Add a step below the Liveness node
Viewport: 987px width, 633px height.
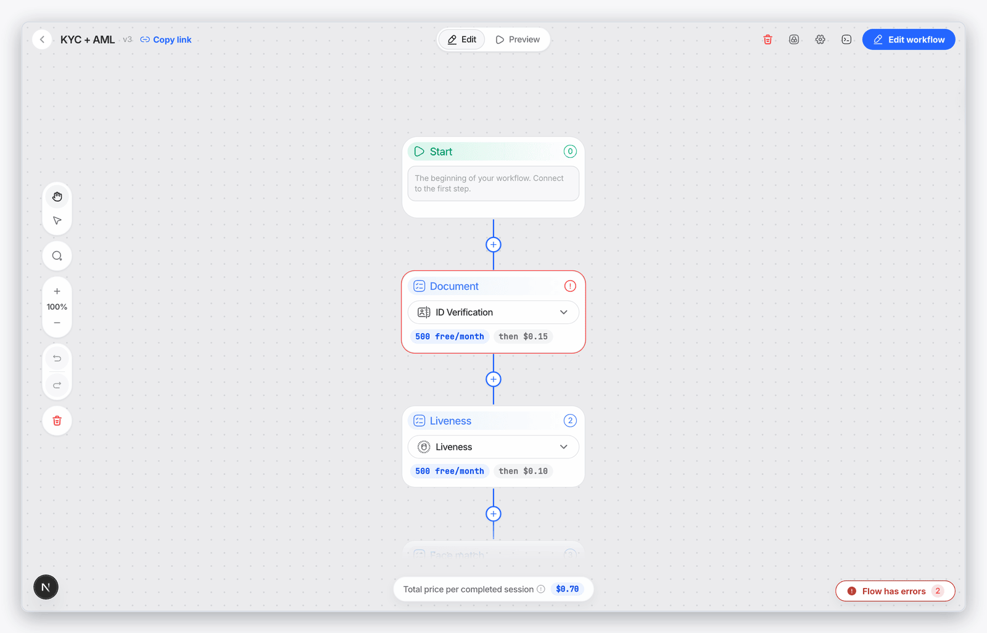tap(493, 513)
